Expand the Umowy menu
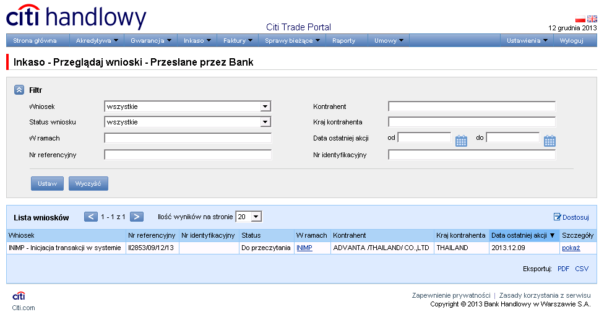The width and height of the screenshot is (599, 312). click(x=389, y=40)
